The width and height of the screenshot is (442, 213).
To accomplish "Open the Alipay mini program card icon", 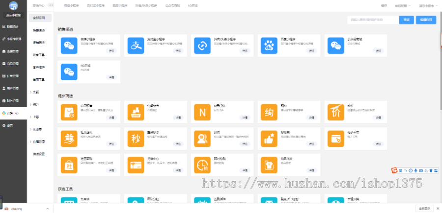I will [136, 46].
